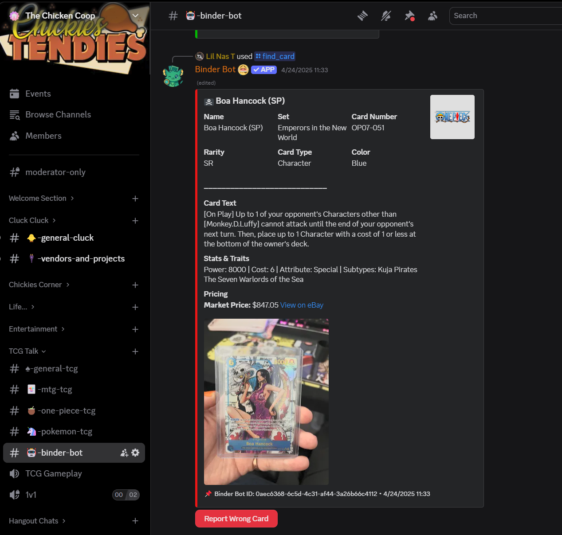Expand the Welcome Section category
Image resolution: width=562 pixels, height=535 pixels.
point(41,198)
